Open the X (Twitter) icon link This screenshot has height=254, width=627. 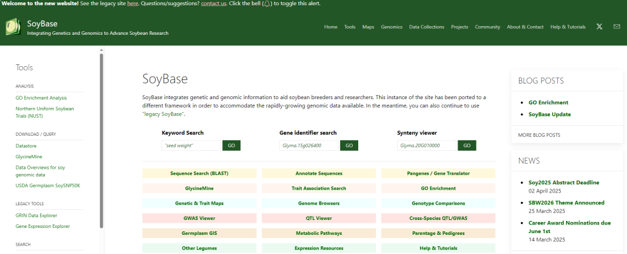(599, 27)
